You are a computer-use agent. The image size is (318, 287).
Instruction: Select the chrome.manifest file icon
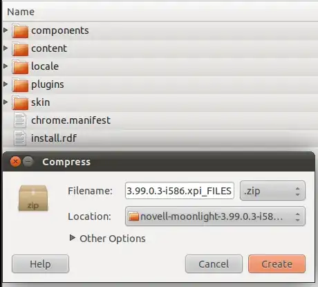20,120
